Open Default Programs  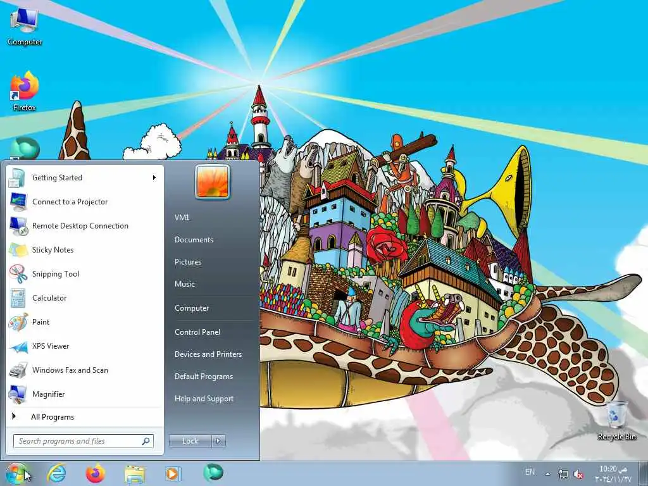pyautogui.click(x=204, y=377)
